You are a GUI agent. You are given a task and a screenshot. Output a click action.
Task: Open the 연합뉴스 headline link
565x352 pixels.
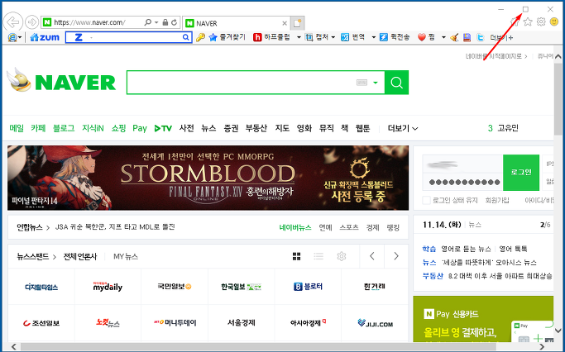click(x=115, y=226)
